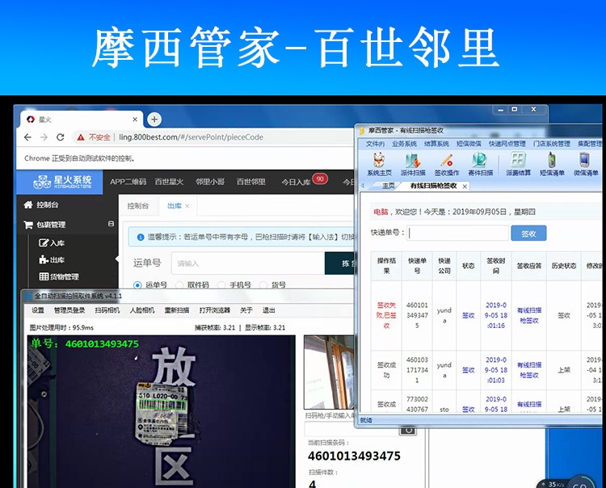Close the 出库 page tab
Screen dimensions: 606x488
[187, 206]
